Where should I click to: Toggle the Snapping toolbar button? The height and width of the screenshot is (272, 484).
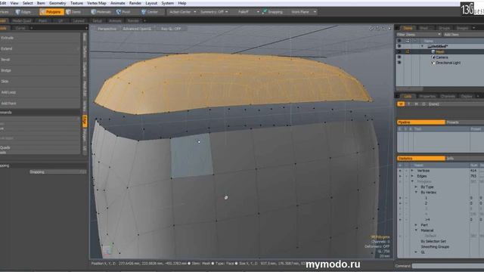point(272,12)
